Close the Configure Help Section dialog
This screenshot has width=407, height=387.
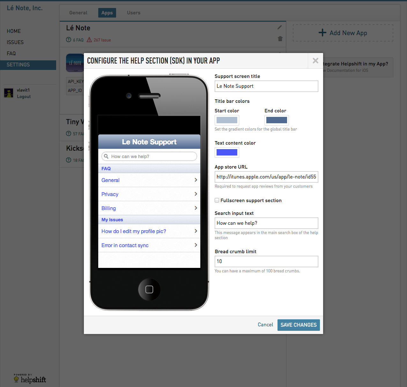pyautogui.click(x=315, y=61)
